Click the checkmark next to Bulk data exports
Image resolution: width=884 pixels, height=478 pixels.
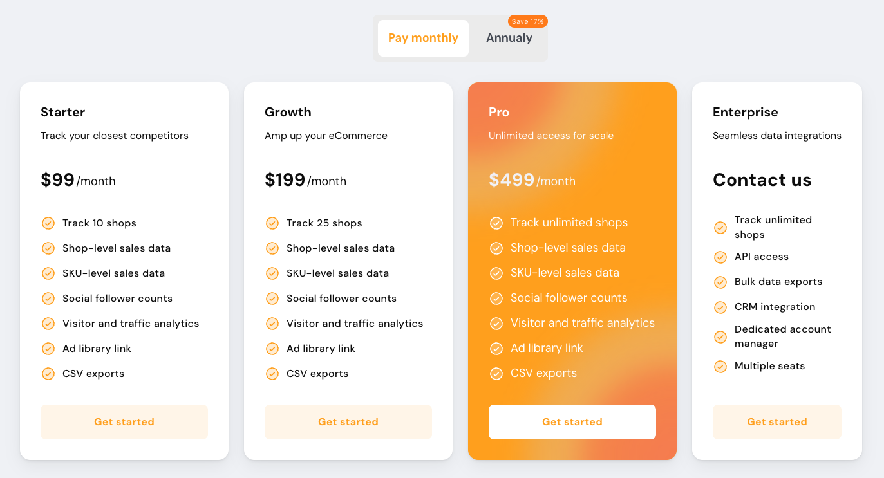click(x=720, y=282)
